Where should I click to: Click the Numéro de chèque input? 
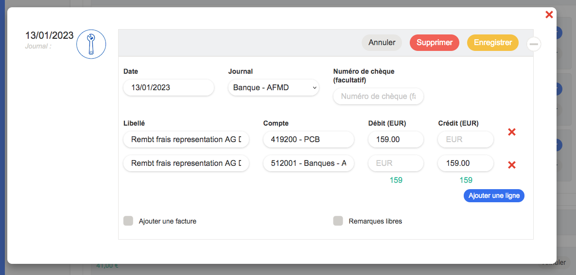(378, 97)
